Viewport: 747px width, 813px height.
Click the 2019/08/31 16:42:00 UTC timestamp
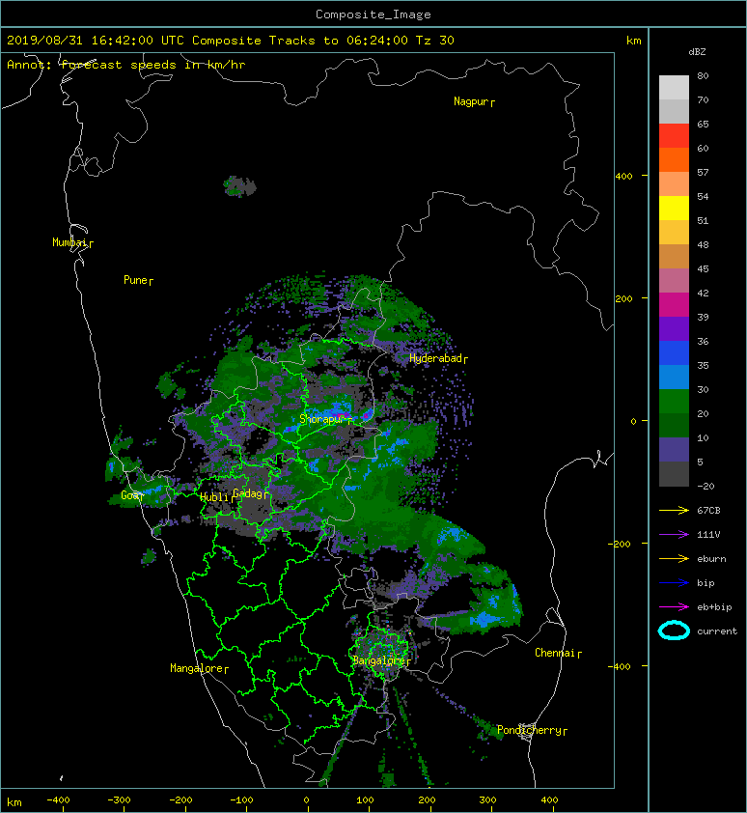pos(96,41)
